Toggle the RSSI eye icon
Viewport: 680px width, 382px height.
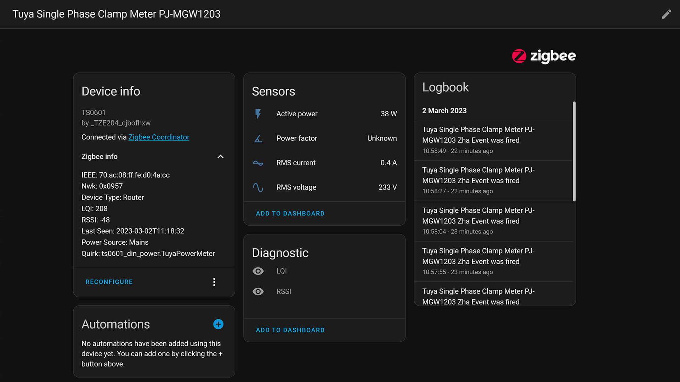click(258, 291)
